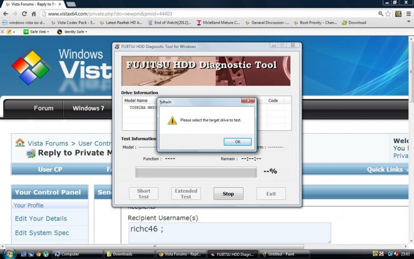
Task: Click OK in the fjdtwin dialog
Action: coord(237,142)
